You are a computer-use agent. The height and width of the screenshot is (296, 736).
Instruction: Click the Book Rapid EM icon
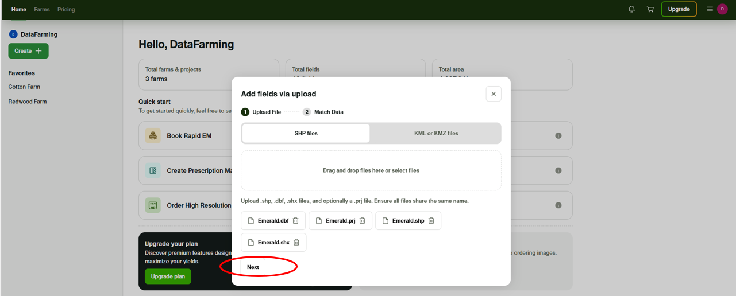click(x=153, y=136)
